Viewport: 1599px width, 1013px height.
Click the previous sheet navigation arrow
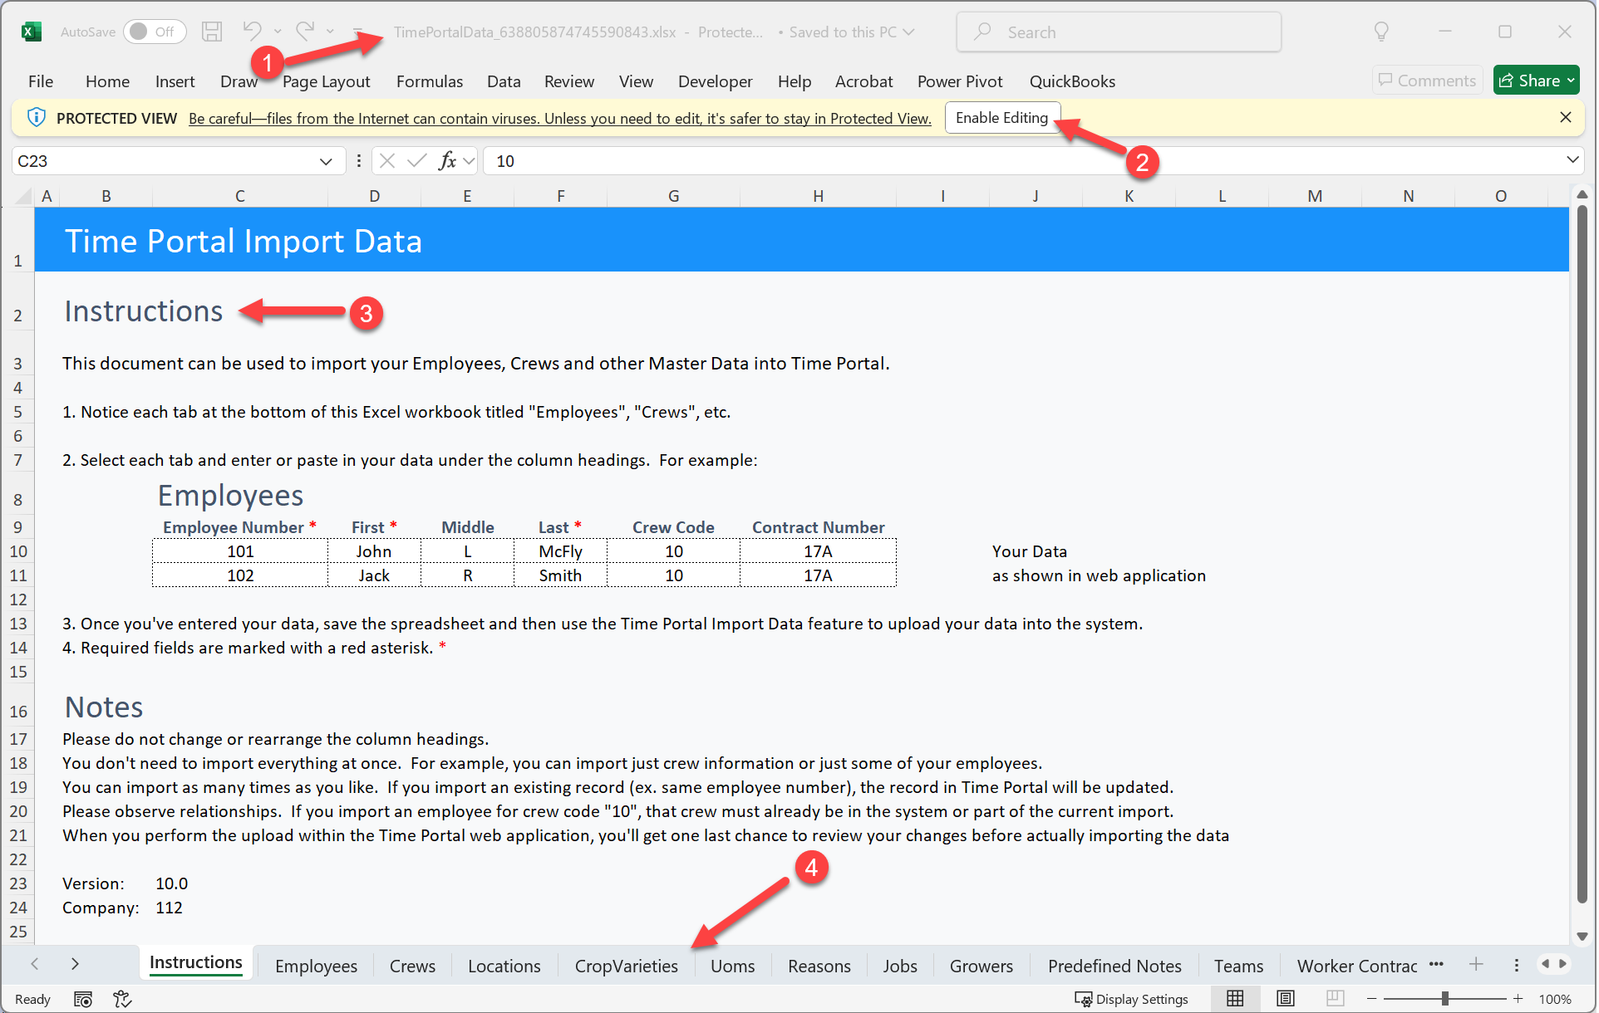(x=35, y=964)
